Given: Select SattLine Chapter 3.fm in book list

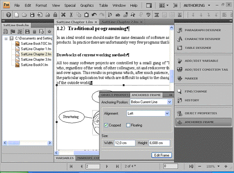Looking at the screenshot, I should coord(36,60).
